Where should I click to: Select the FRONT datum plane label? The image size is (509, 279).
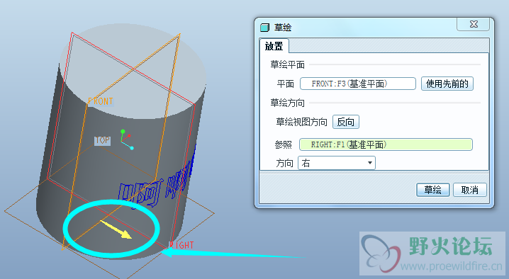(x=100, y=101)
